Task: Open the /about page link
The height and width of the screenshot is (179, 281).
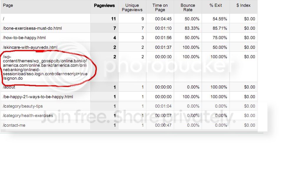Action: 9,87
